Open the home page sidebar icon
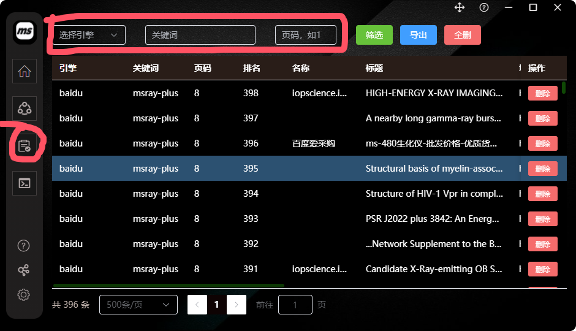 pyautogui.click(x=25, y=71)
